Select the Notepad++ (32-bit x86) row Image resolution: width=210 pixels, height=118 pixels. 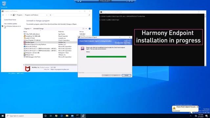pos(50,53)
